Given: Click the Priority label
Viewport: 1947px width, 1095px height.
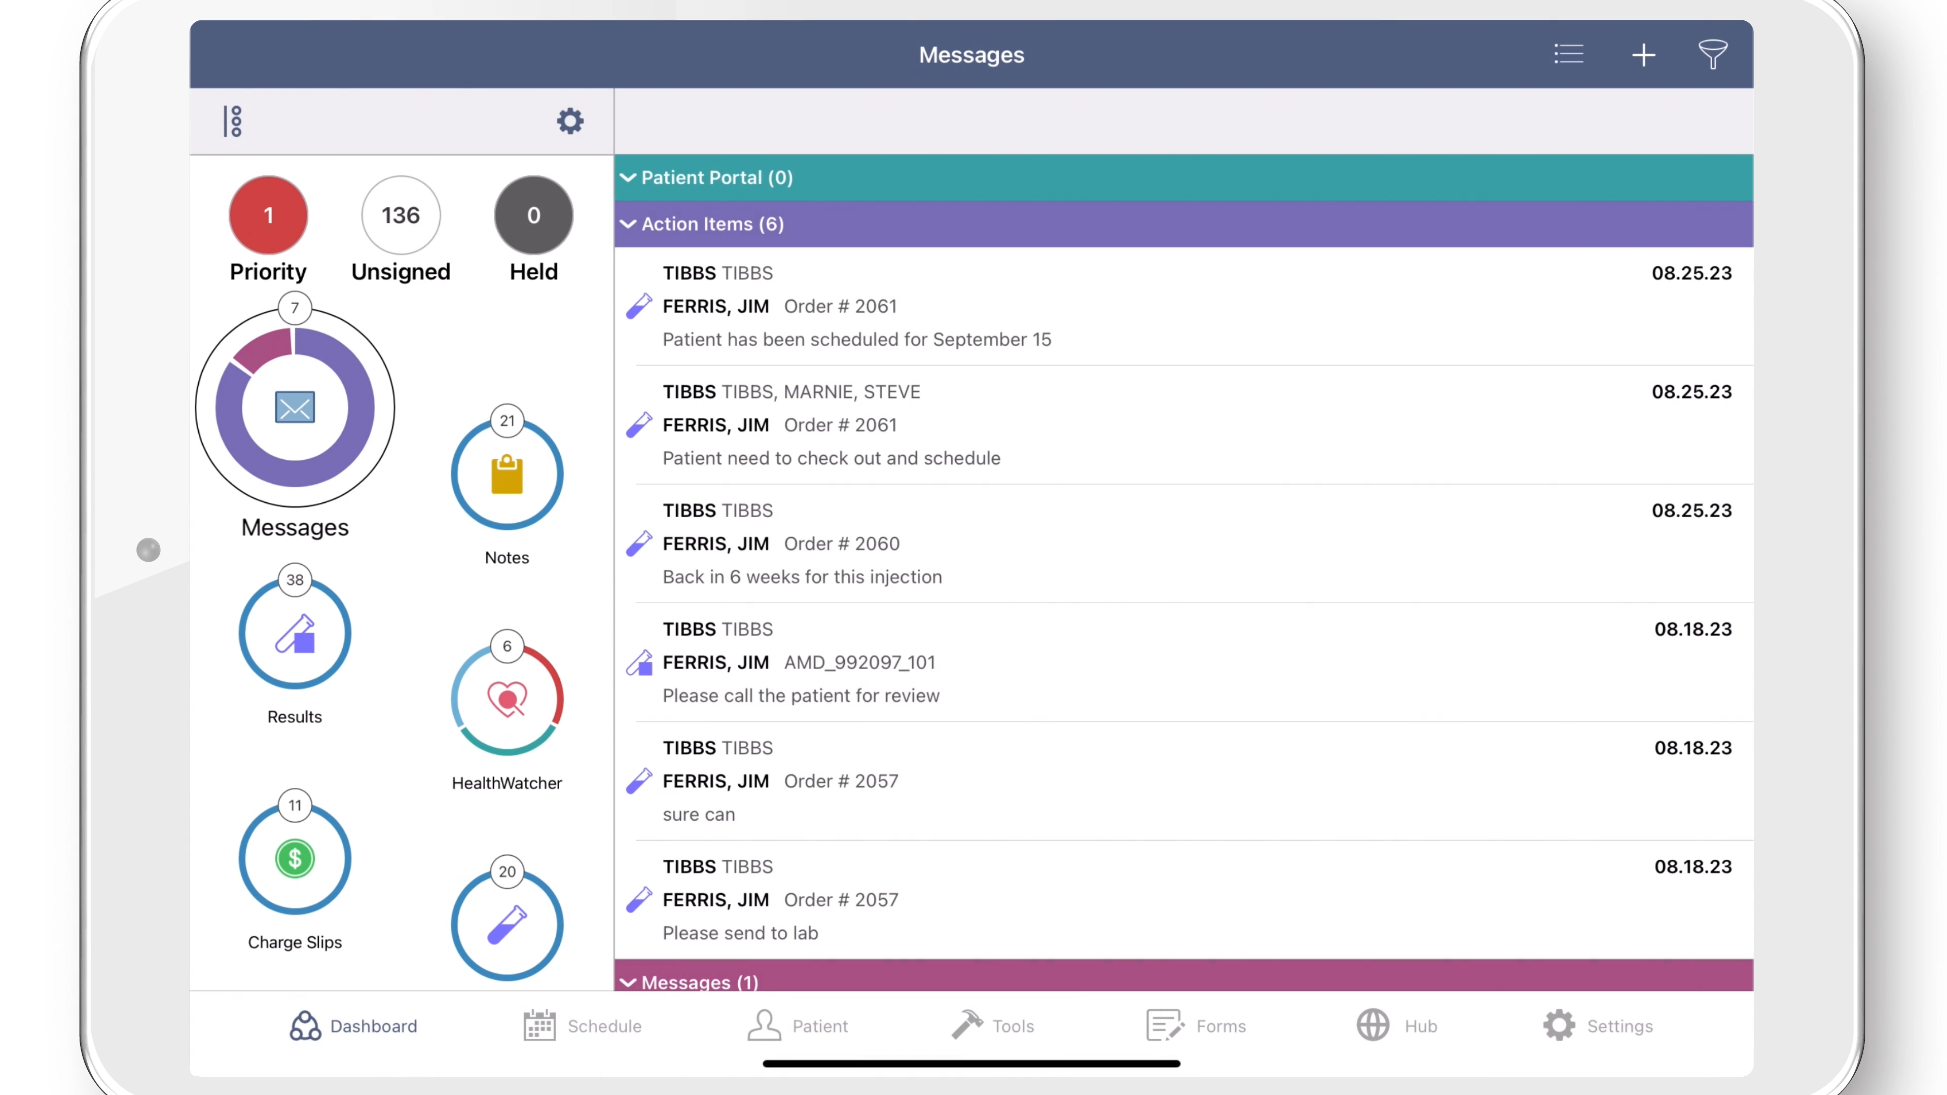Looking at the screenshot, I should (x=268, y=271).
